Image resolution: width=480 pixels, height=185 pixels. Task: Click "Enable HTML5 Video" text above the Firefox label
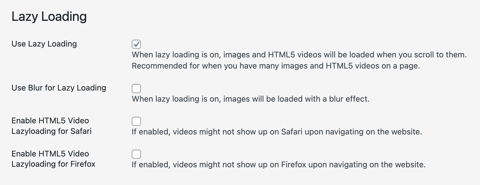[50, 154]
